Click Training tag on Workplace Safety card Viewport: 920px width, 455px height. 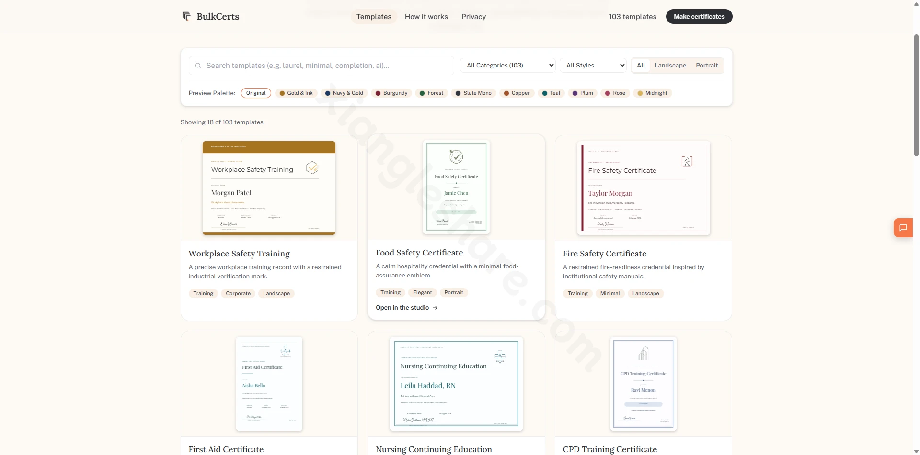coord(203,294)
